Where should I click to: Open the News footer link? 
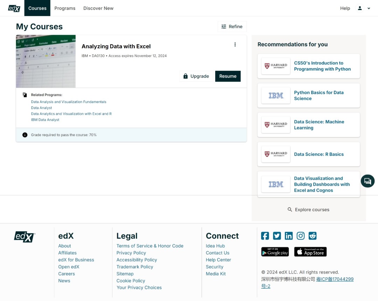pos(64,281)
